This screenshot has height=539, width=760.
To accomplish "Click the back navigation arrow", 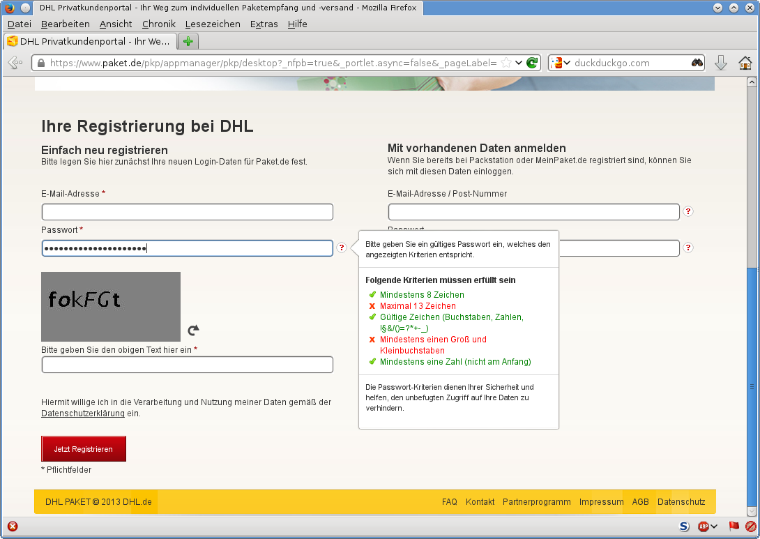I will (15, 63).
